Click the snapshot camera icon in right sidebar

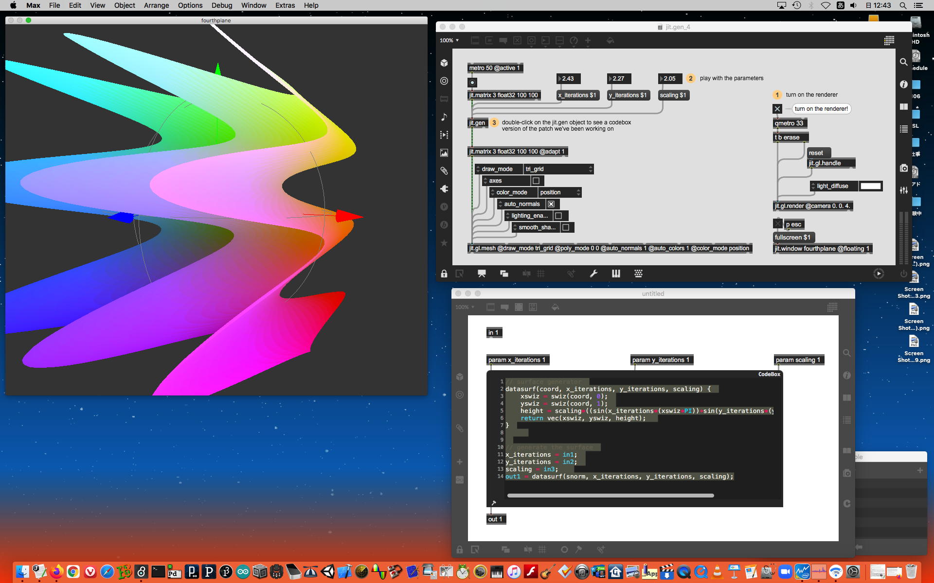[x=904, y=168]
